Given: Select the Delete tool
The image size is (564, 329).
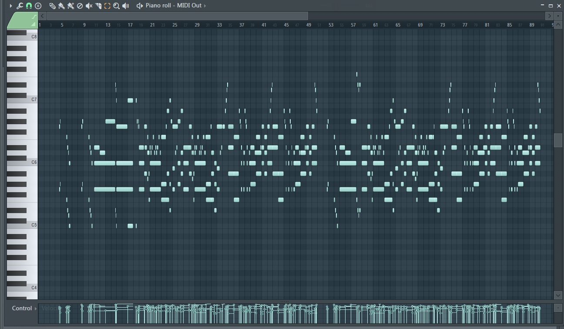Looking at the screenshot, I should [x=80, y=6].
